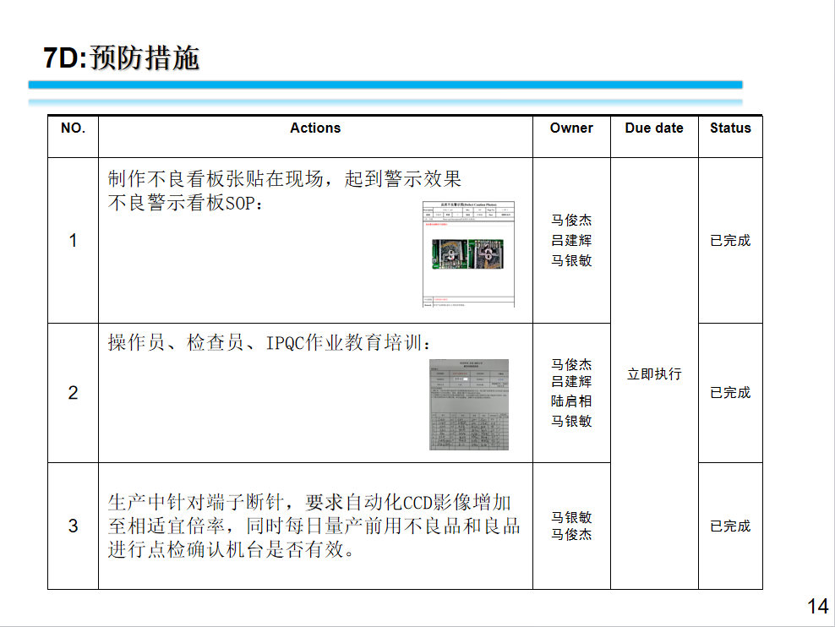Click the 立即执行 due date cell
The image size is (835, 627).
[x=654, y=373]
